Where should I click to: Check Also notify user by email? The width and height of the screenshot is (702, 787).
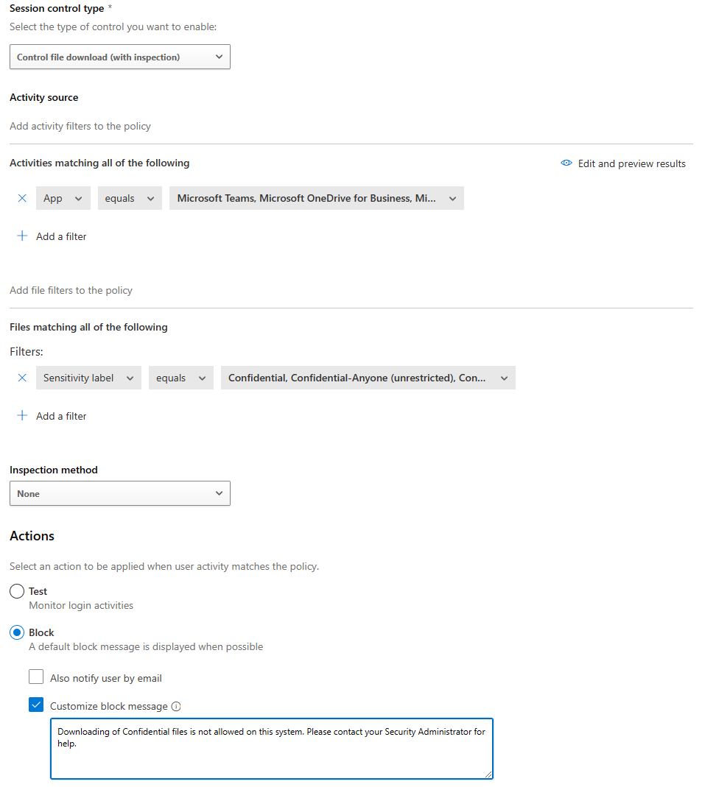click(x=36, y=677)
